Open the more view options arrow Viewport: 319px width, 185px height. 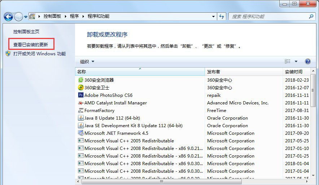[x=296, y=61]
